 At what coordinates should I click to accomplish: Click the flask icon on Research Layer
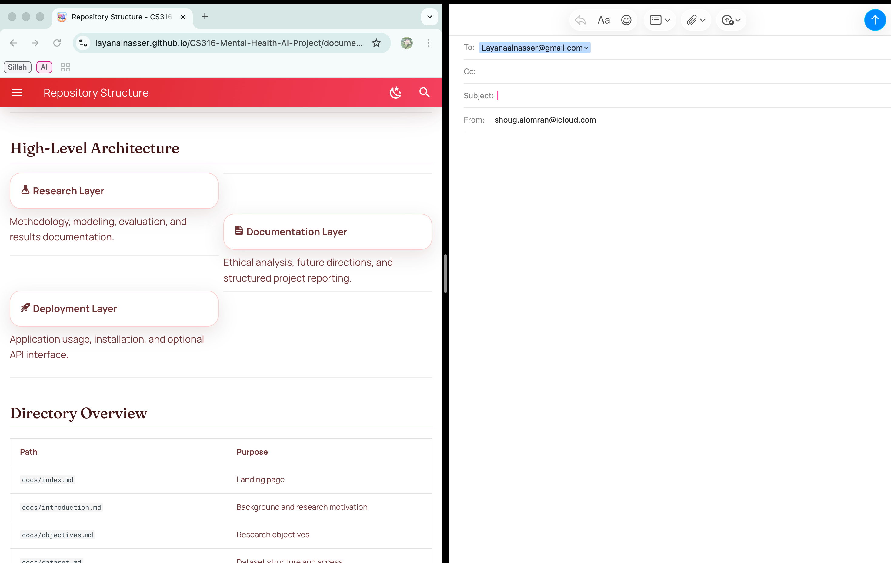click(25, 190)
